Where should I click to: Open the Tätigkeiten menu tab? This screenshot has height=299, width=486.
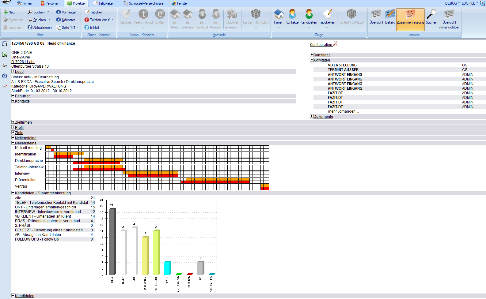[x=104, y=3]
